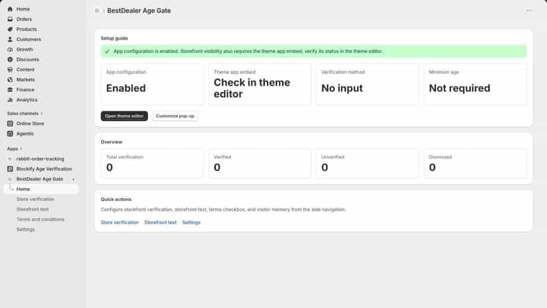547x308 pixels.
Task: Follow the Settings quick action link
Action: pos(191,223)
